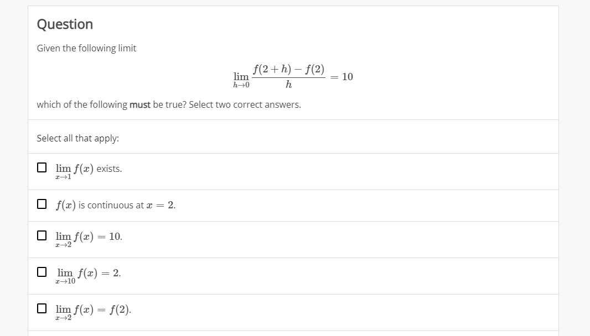This screenshot has height=336, width=590.
Task: Check 'f(x) is continuous at x = 2'
Action: (41, 203)
